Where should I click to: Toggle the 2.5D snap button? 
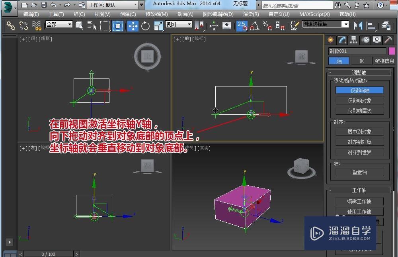pyautogui.click(x=242, y=26)
